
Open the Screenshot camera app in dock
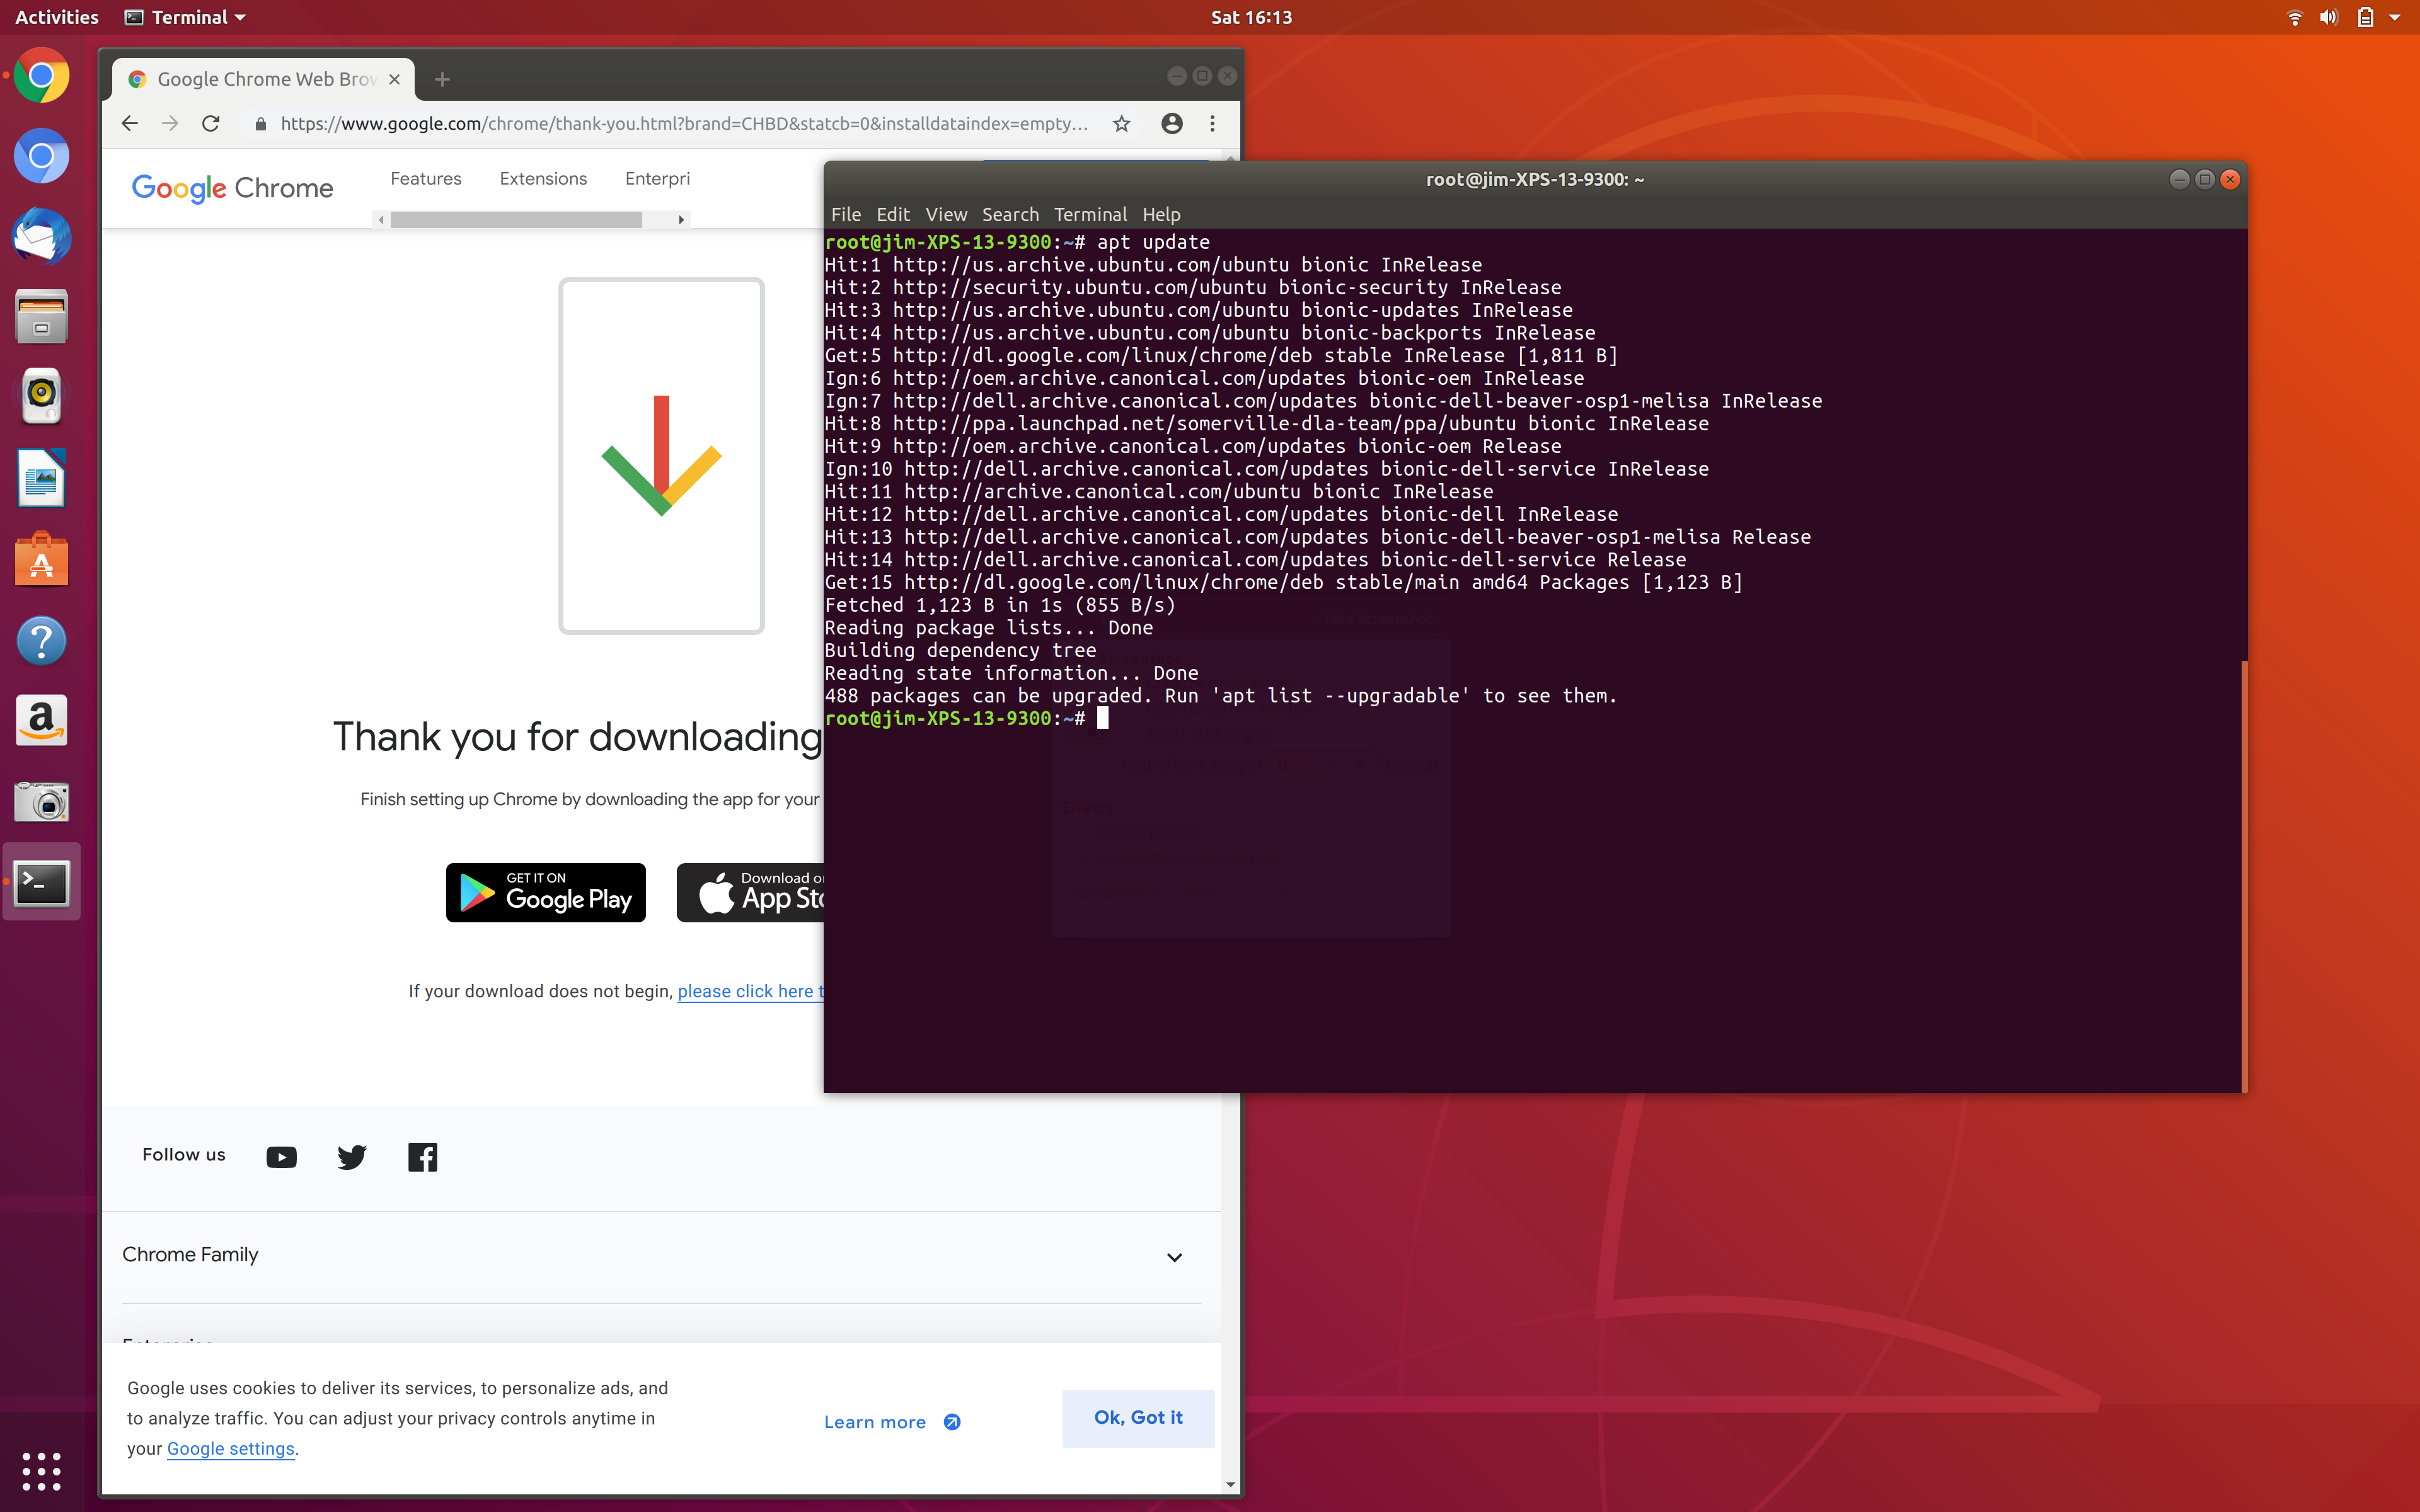tap(41, 801)
